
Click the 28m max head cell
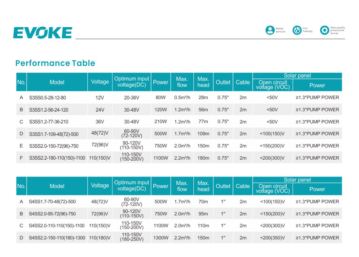203,97
